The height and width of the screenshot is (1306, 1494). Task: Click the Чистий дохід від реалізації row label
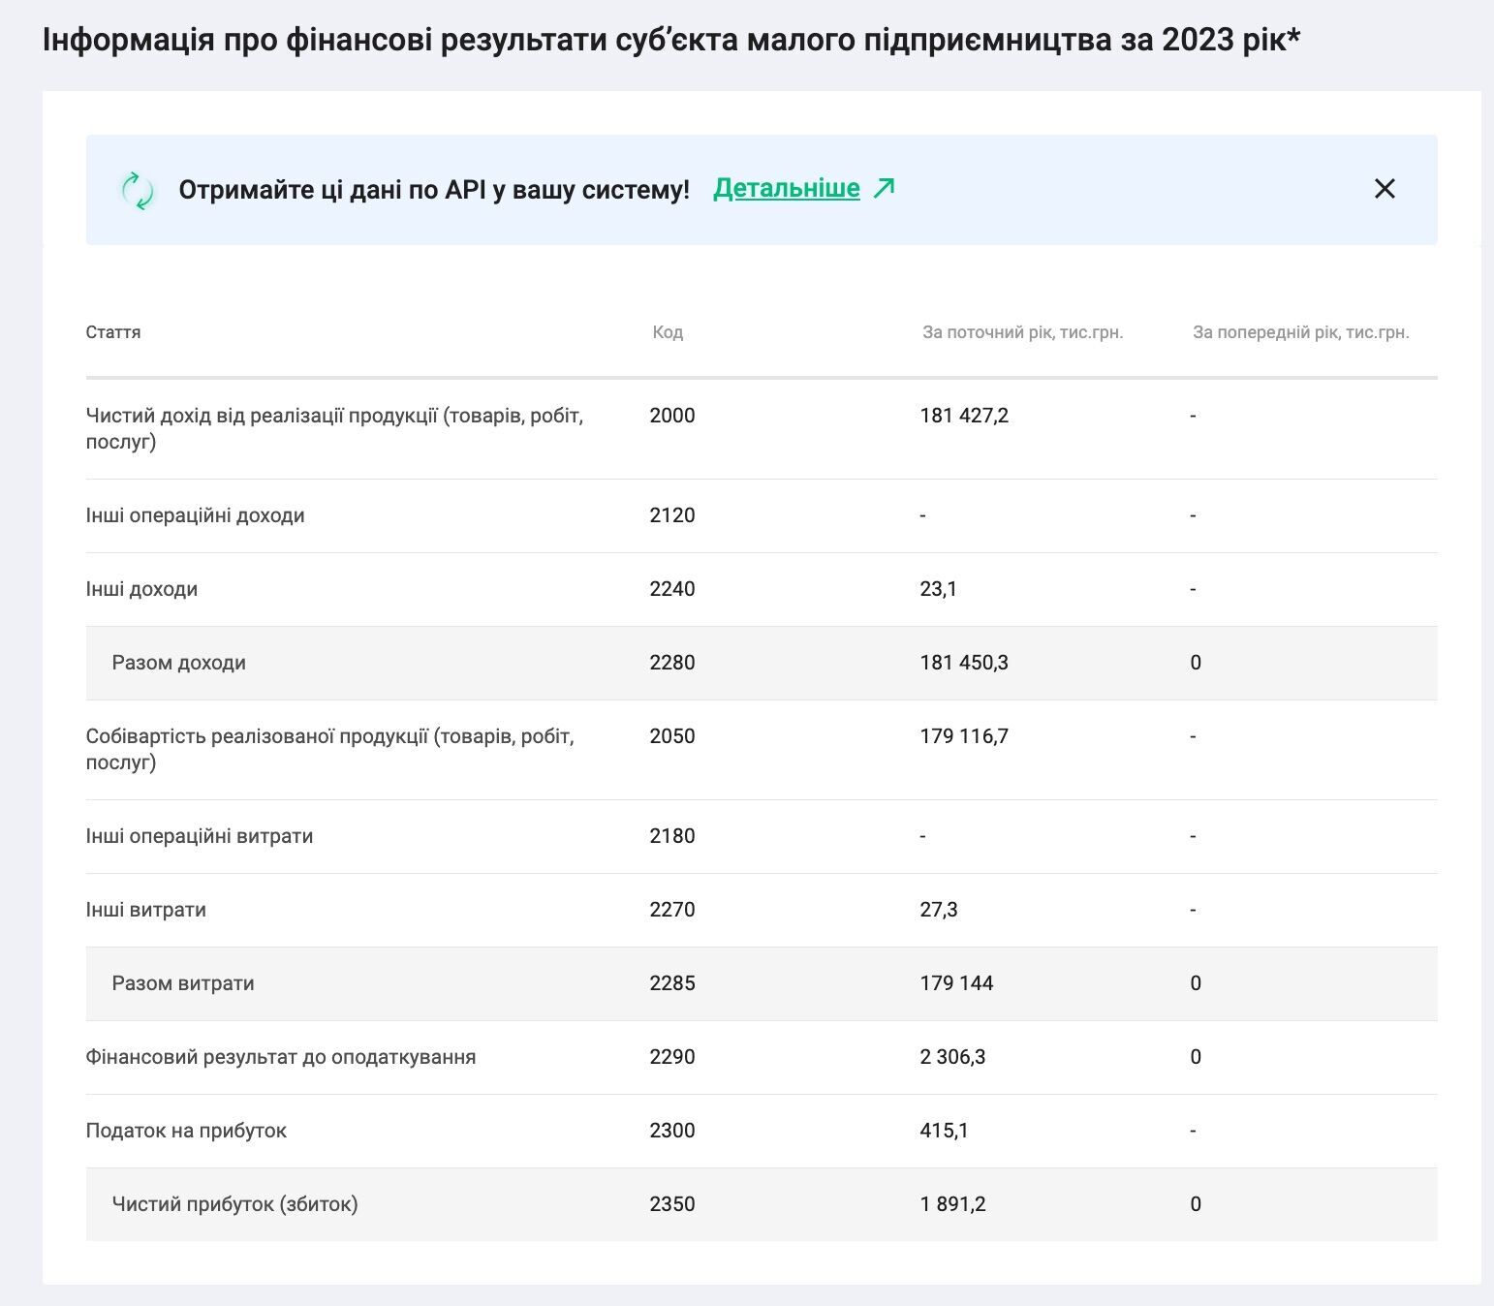334,428
